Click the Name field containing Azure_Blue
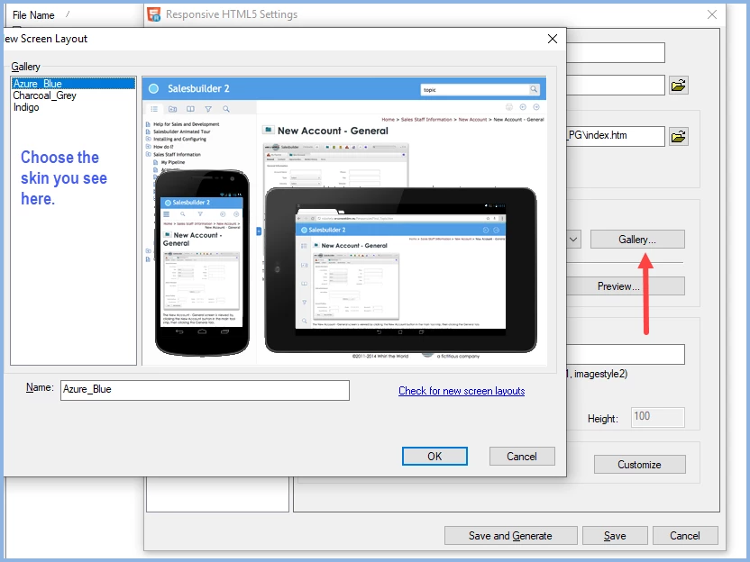Viewport: 750px width, 562px height. coord(205,390)
